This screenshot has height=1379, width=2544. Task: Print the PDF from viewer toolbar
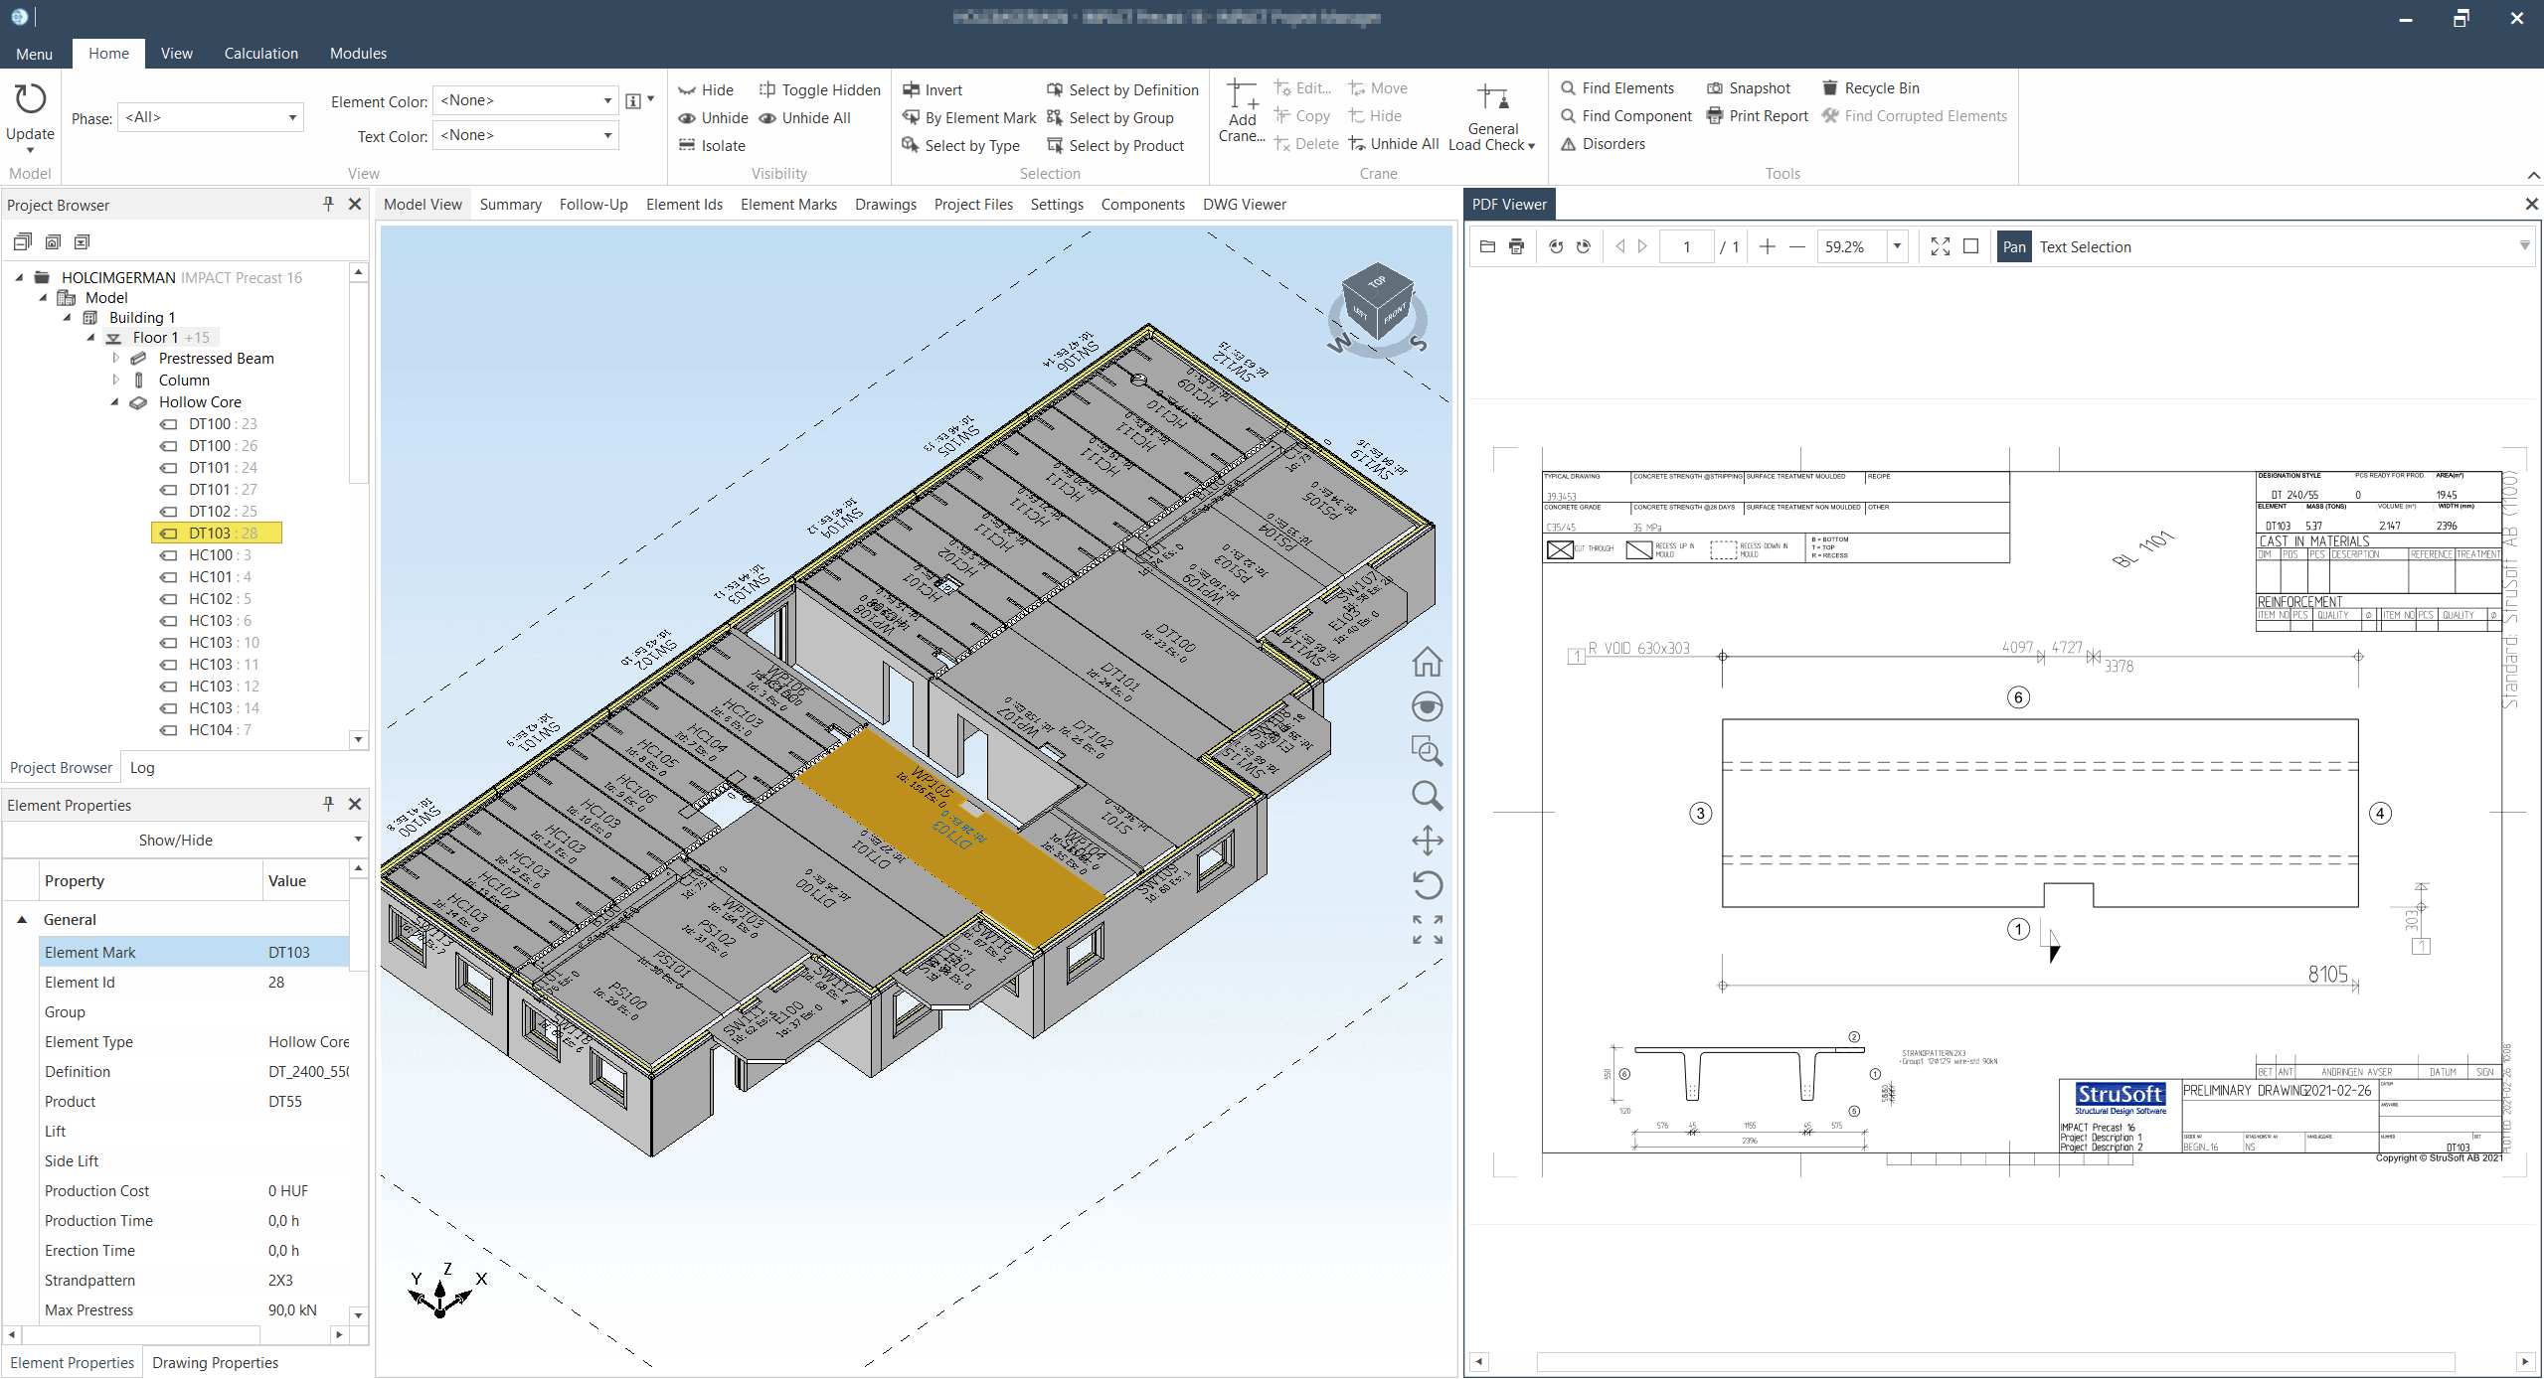click(x=1516, y=246)
